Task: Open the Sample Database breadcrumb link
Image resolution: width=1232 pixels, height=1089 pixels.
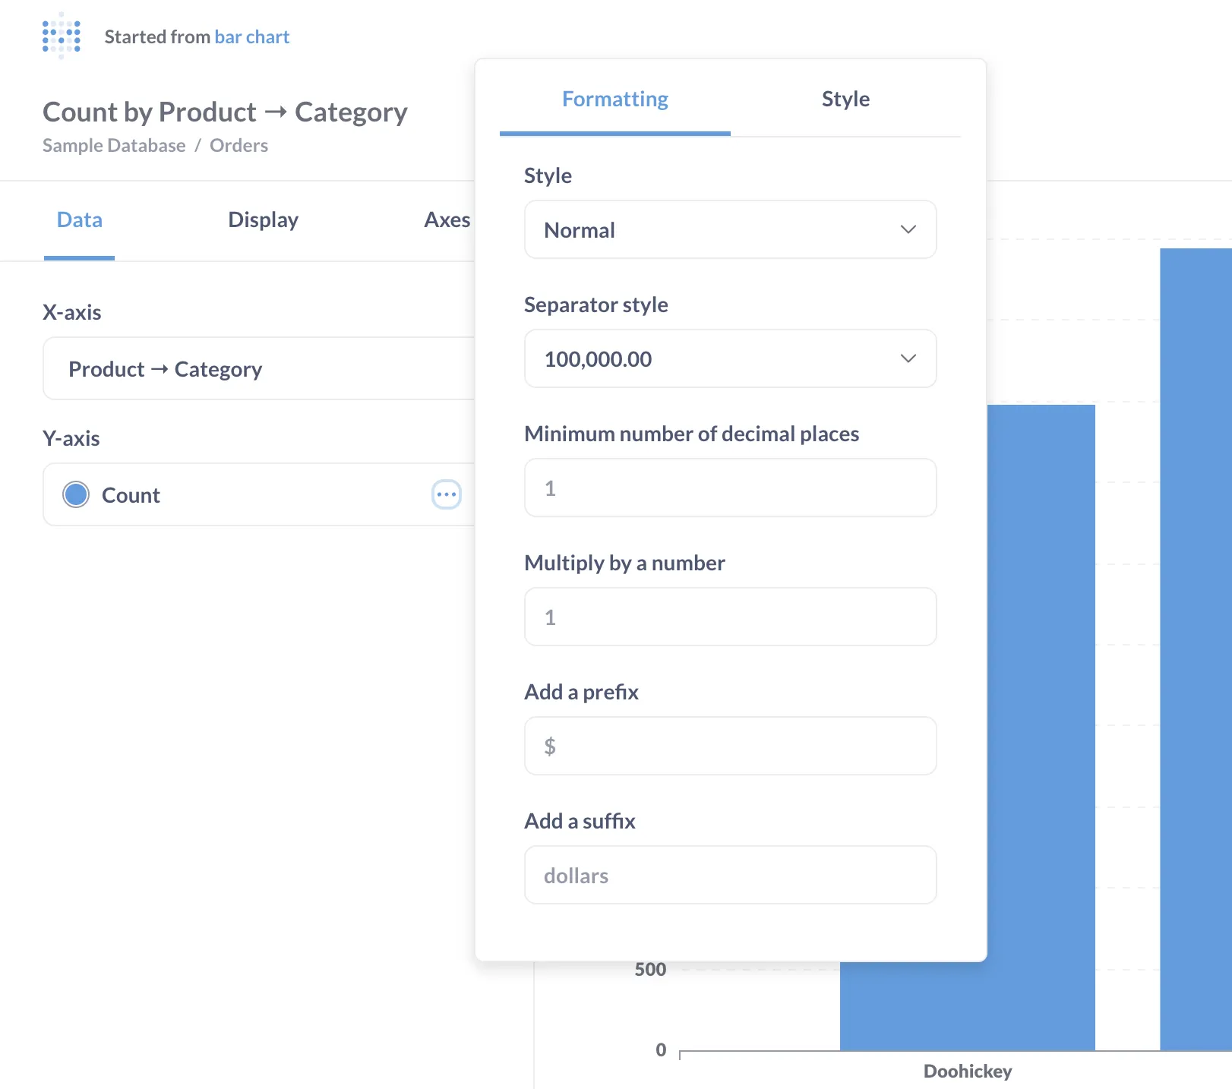Action: point(114,146)
